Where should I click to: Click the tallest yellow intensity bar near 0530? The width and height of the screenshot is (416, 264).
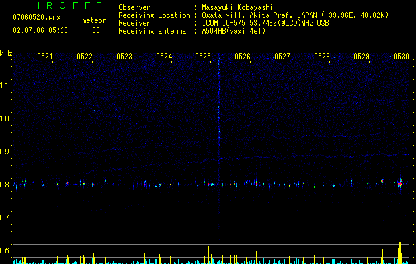[x=400, y=253]
